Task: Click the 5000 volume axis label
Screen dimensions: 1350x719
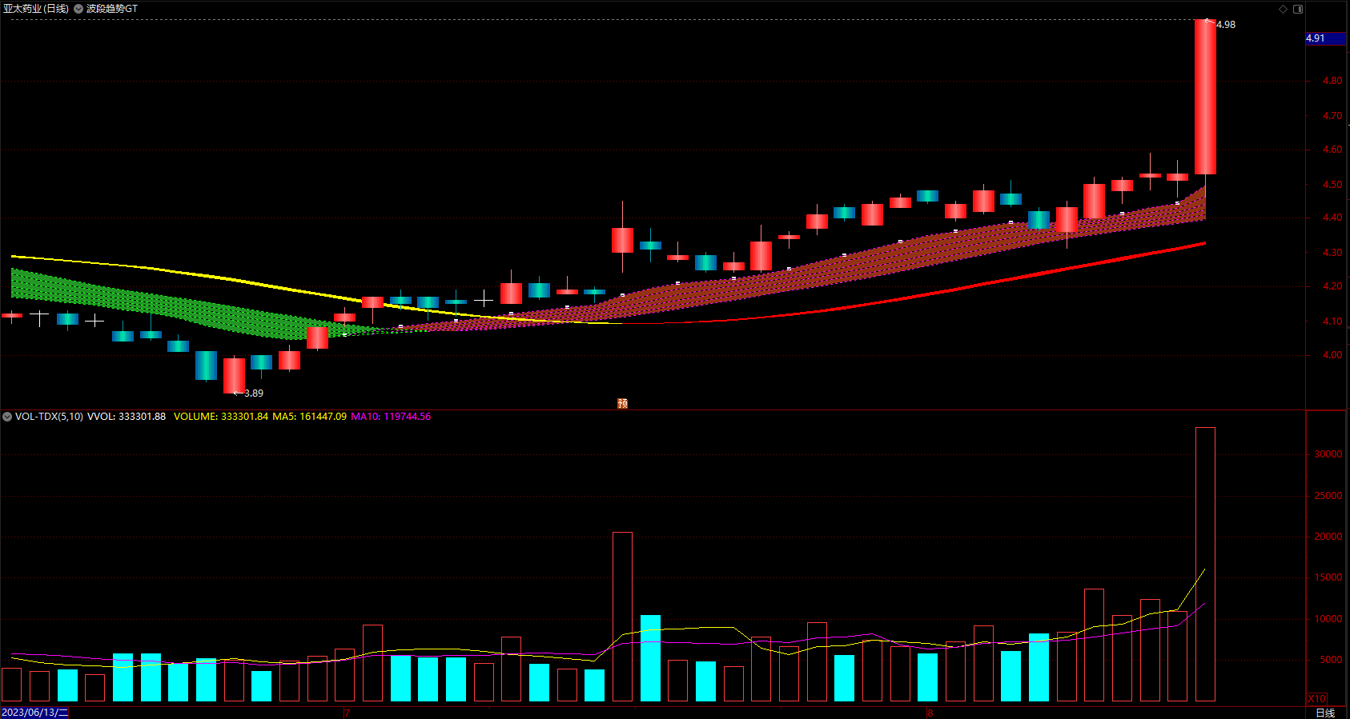Action: [x=1331, y=660]
